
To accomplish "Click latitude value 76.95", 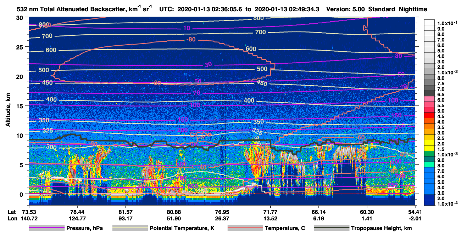I will pos(222,212).
